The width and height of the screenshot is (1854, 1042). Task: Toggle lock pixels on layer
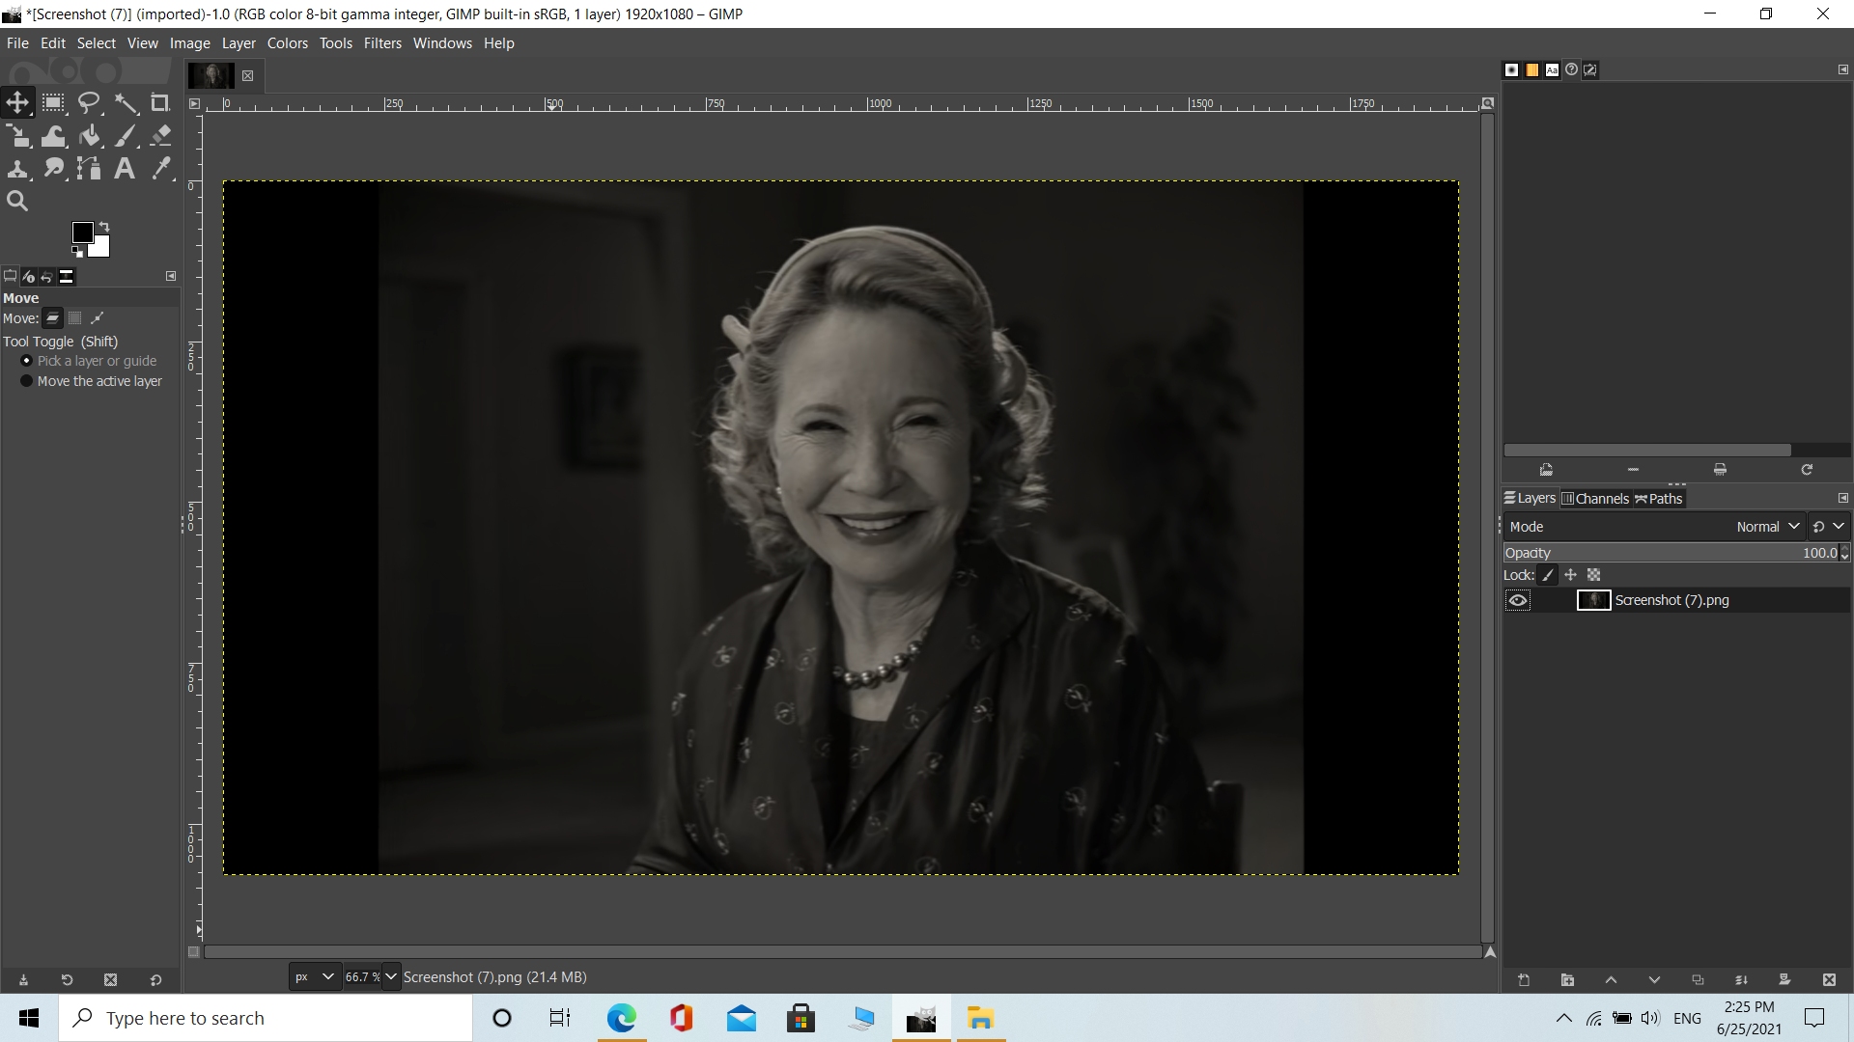[1548, 575]
